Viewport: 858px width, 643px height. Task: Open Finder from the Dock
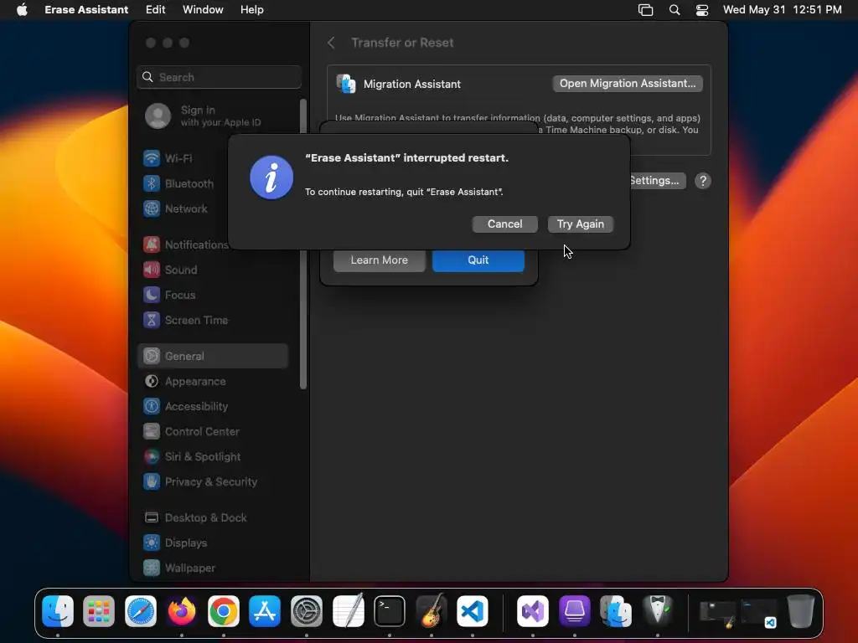point(58,611)
